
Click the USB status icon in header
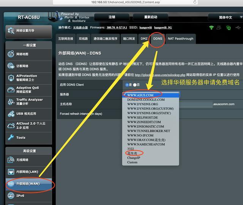[x=238, y=28]
